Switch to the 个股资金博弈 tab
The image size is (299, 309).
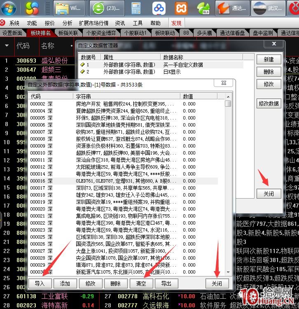101,33
